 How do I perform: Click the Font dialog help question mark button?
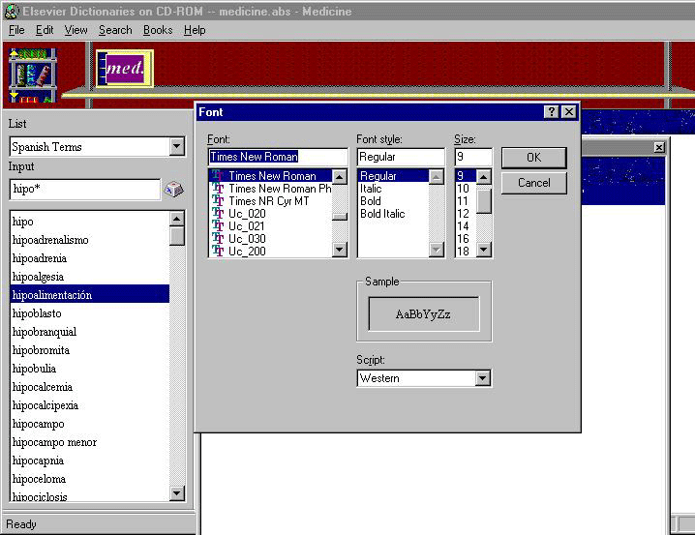(x=552, y=112)
